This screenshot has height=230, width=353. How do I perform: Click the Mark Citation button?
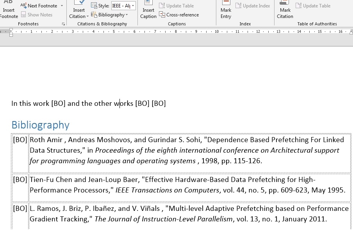point(285,9)
